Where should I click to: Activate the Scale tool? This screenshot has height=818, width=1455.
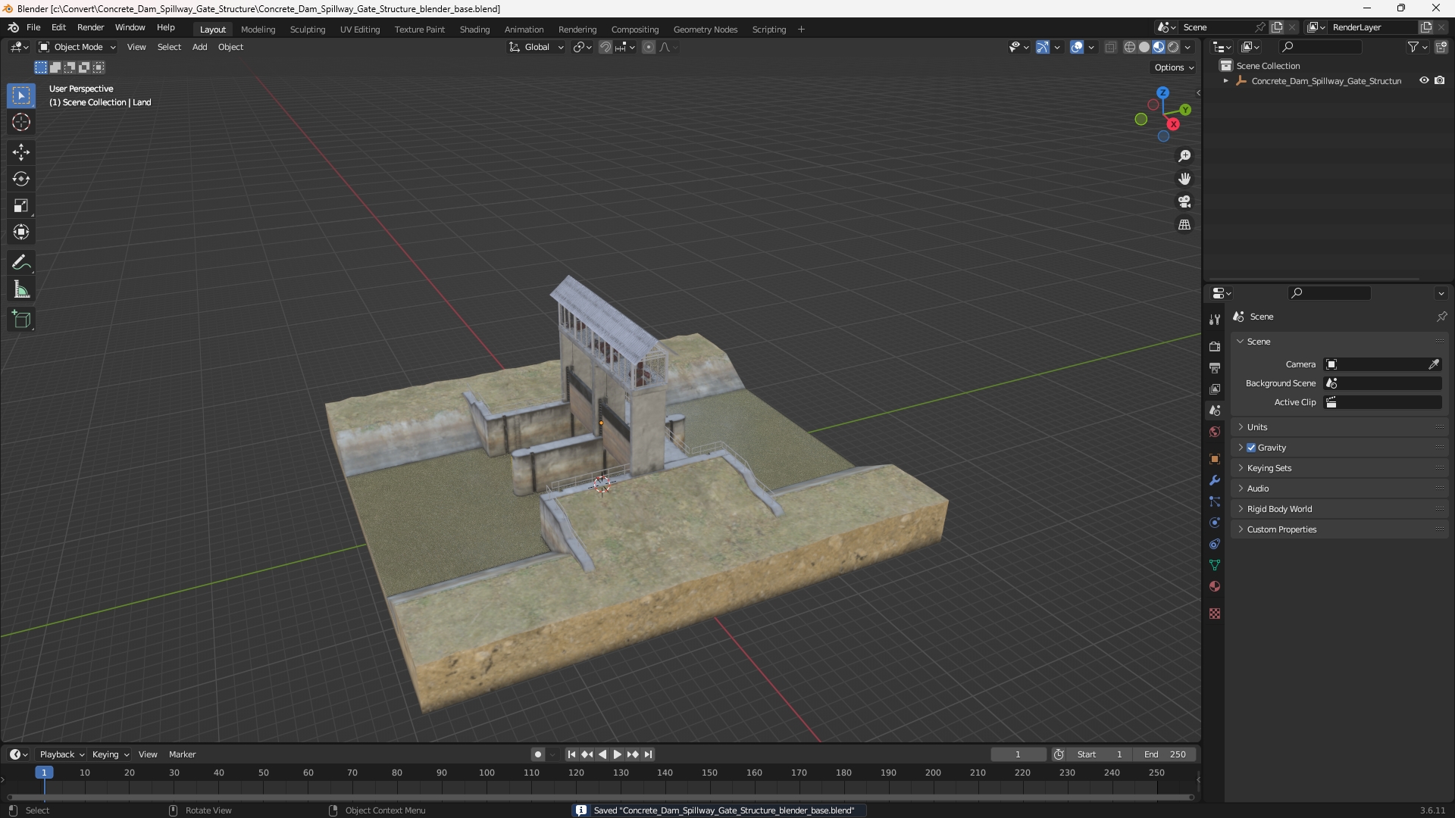(21, 205)
